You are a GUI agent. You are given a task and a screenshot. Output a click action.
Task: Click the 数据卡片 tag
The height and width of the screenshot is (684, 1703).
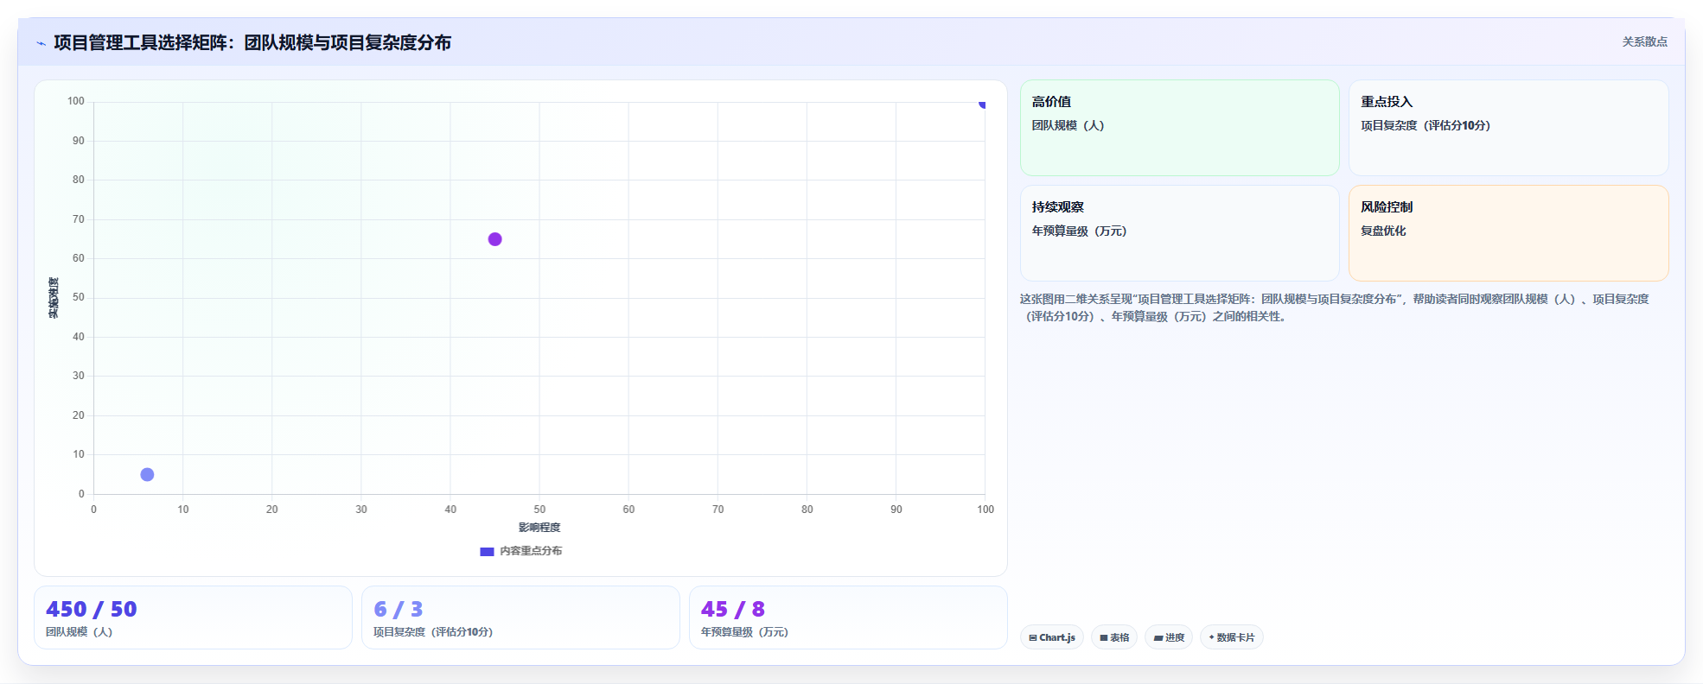coord(1232,637)
